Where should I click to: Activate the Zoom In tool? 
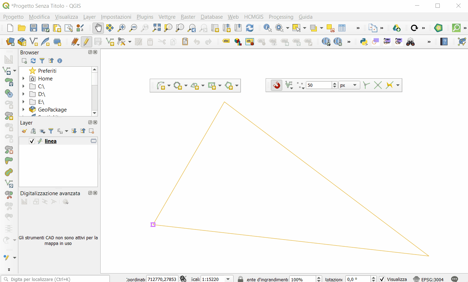point(122,28)
